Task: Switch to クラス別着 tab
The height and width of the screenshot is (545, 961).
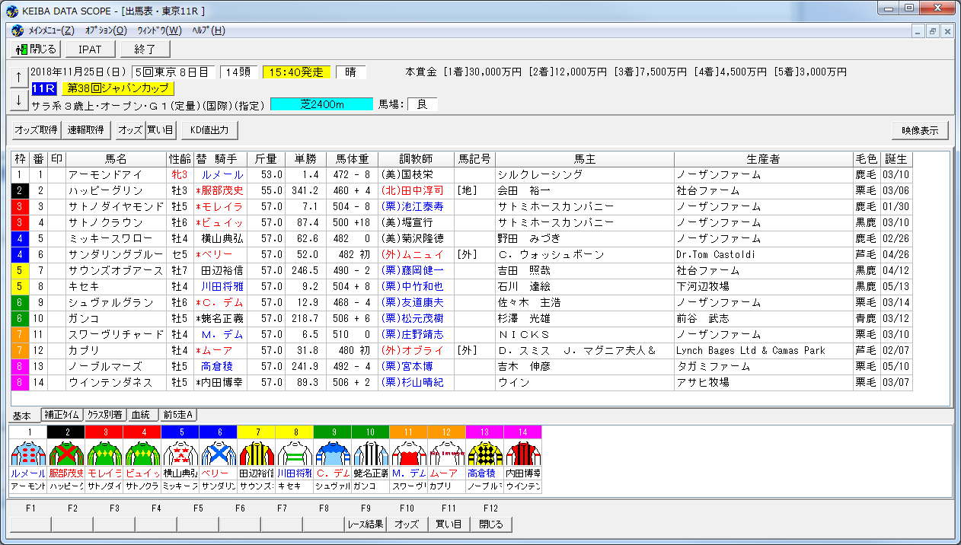Action: pyautogui.click(x=104, y=415)
